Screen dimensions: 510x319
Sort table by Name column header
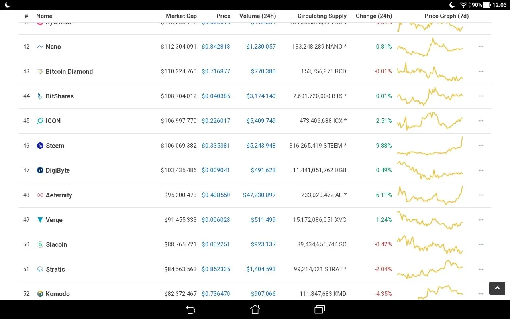point(44,16)
